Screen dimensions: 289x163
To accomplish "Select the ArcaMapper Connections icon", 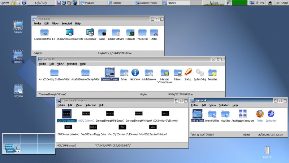I will point(243,114).
